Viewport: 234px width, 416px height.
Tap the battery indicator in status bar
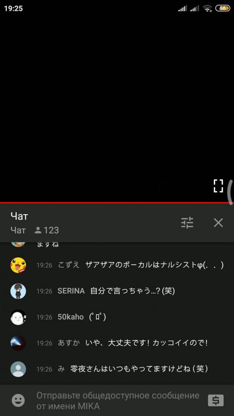[x=222, y=8]
